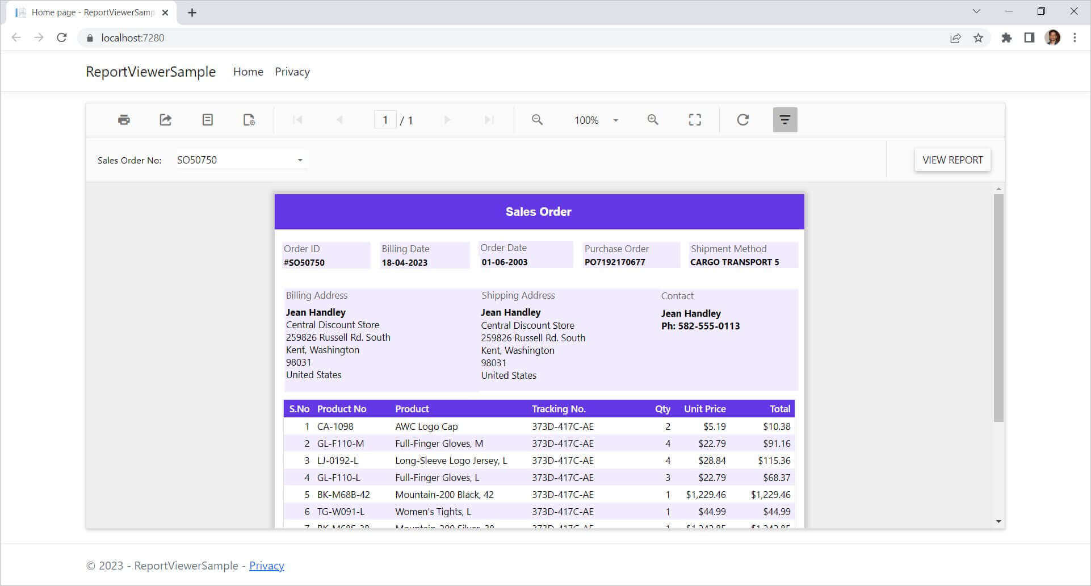Refresh the report using the reload icon
This screenshot has height=586, width=1091.
point(742,119)
